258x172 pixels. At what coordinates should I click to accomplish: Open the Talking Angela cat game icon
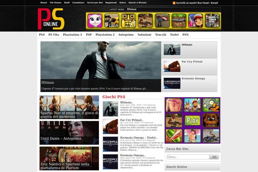coord(95,21)
